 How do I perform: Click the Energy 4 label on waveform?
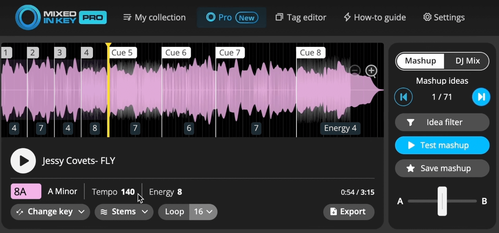click(x=340, y=128)
